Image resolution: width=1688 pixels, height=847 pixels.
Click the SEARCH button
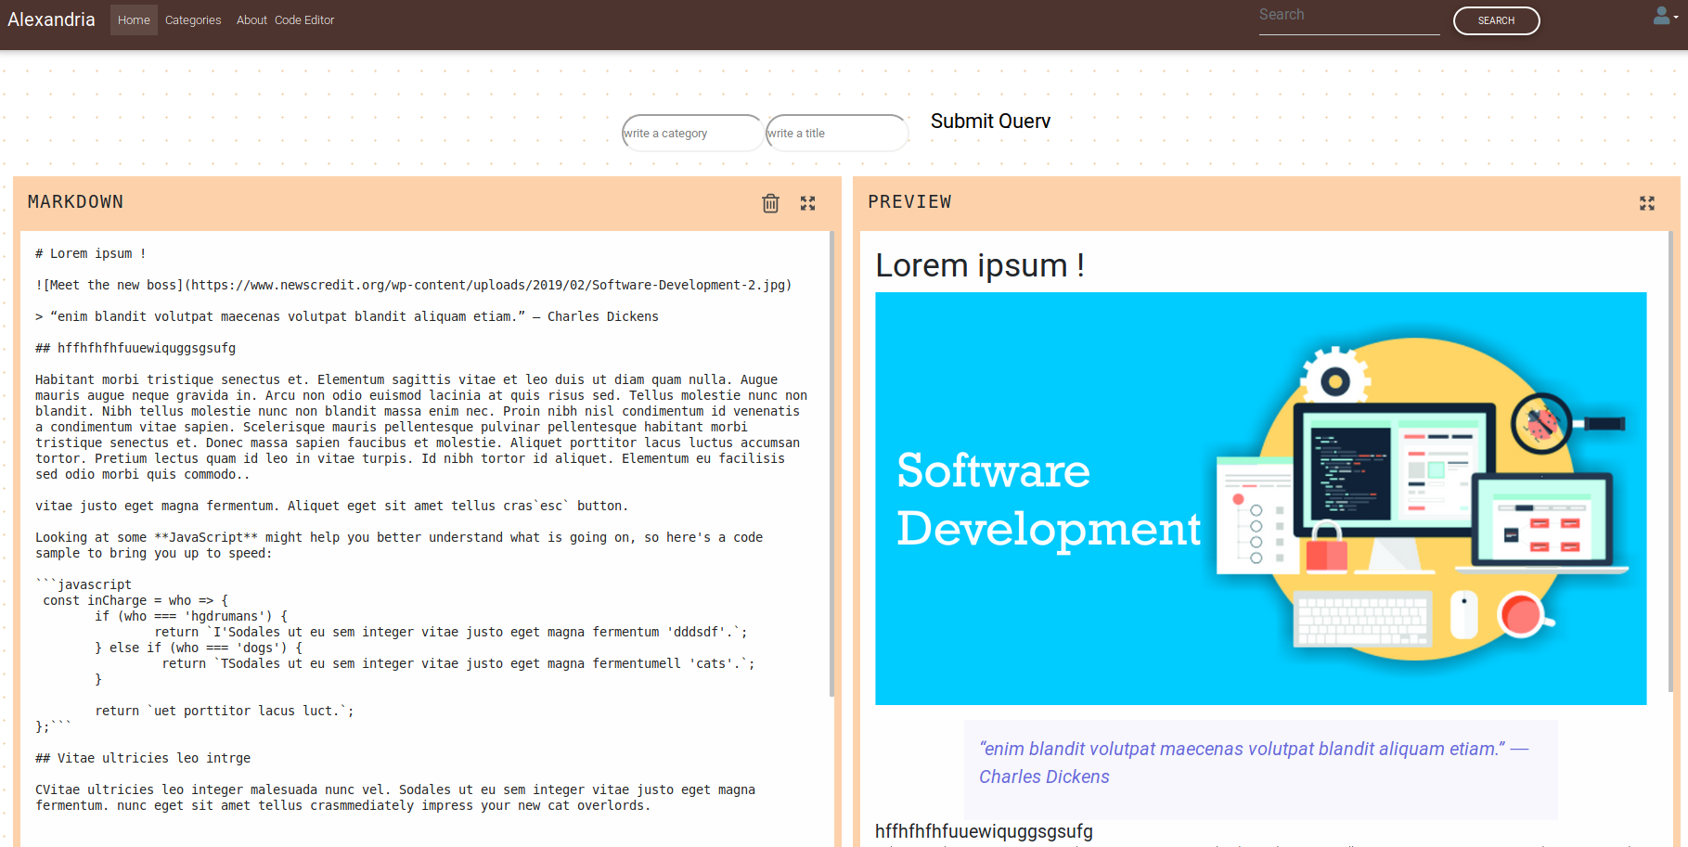(1496, 20)
